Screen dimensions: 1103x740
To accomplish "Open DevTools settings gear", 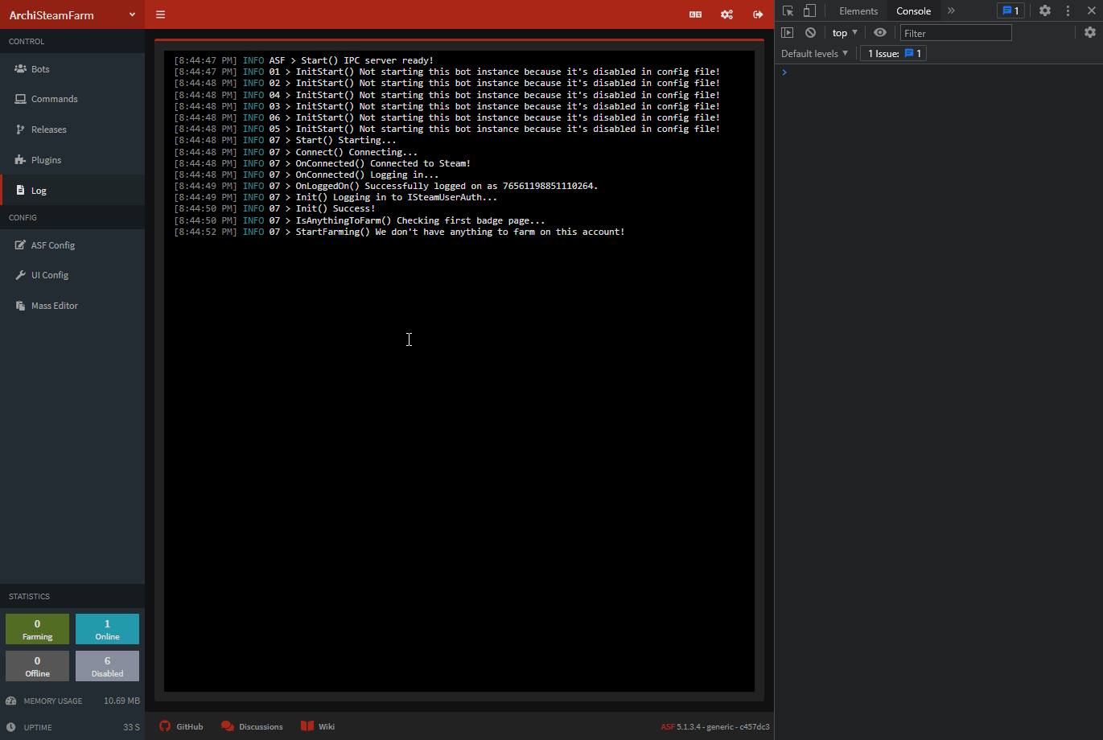I will coord(1043,10).
